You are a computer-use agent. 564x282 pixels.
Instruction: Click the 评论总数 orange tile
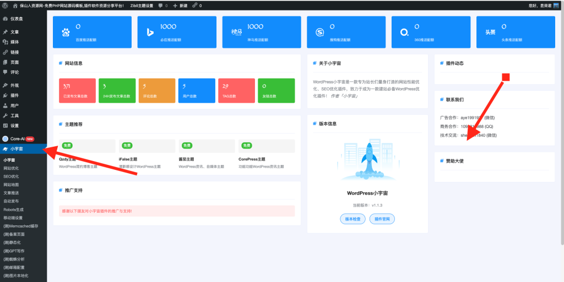(157, 91)
